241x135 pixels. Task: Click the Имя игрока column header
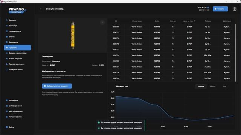pos(137,21)
